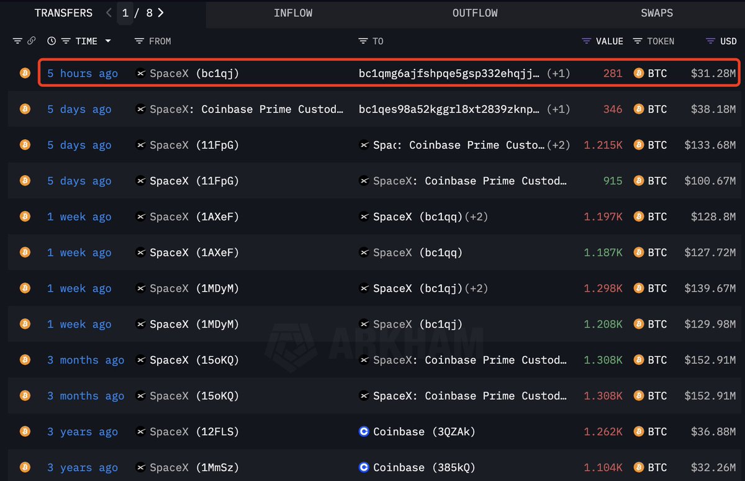This screenshot has width=745, height=481.
Task: Click the SpaceX entity icon in the highlighted row
Action: point(140,73)
